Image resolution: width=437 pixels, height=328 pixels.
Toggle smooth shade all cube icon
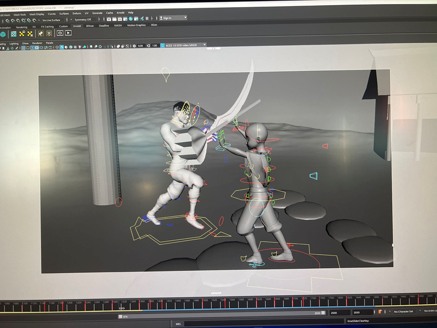pyautogui.click(x=62, y=47)
